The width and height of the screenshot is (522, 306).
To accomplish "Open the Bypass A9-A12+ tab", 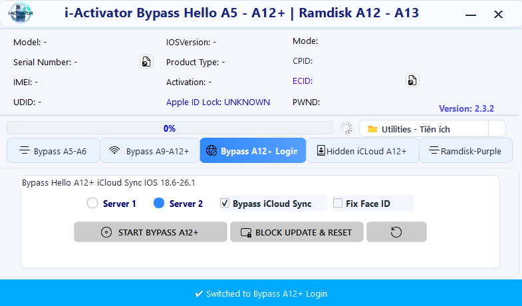I will pos(150,150).
